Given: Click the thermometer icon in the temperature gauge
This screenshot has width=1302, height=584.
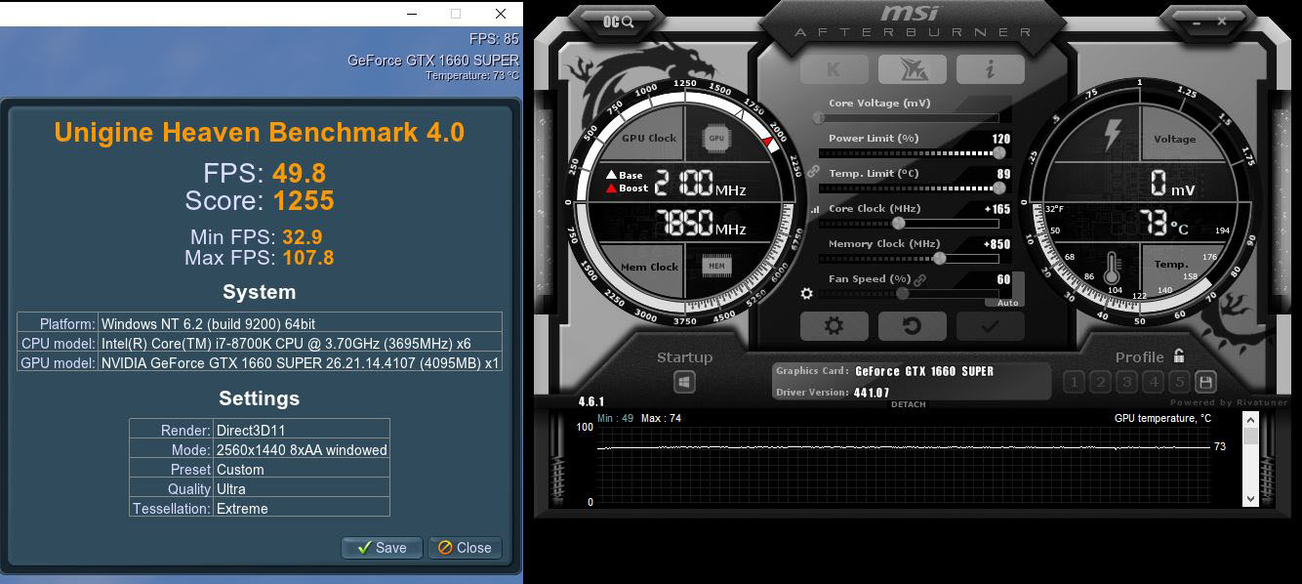Looking at the screenshot, I should 1112,268.
